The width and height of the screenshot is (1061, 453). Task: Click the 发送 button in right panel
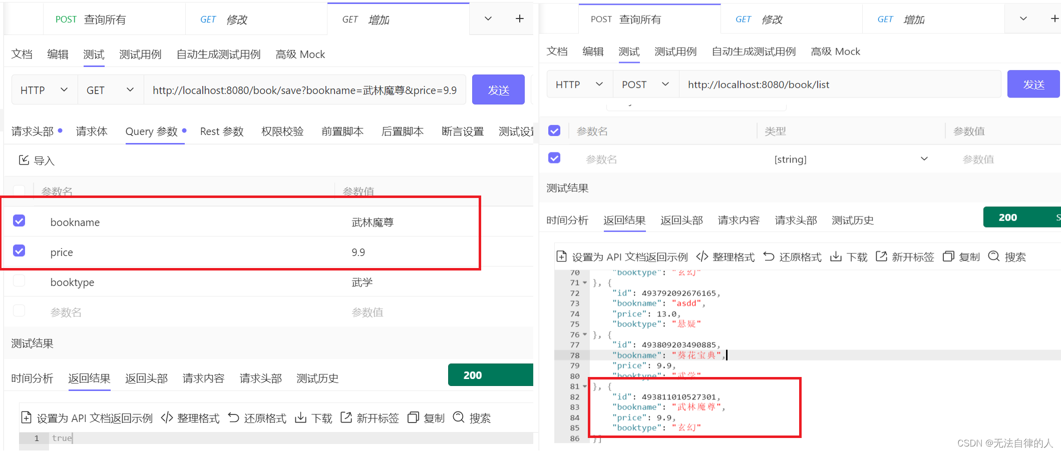1033,84
